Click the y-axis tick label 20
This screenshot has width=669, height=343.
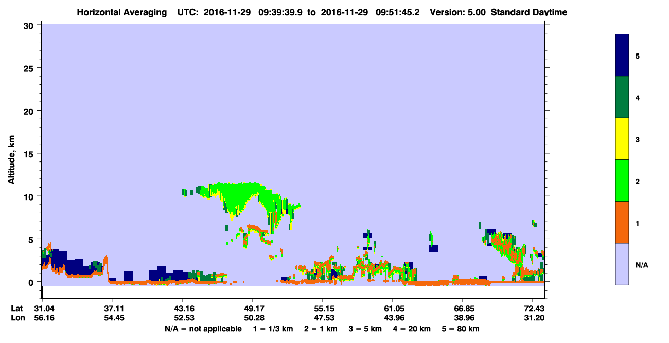tap(30, 111)
